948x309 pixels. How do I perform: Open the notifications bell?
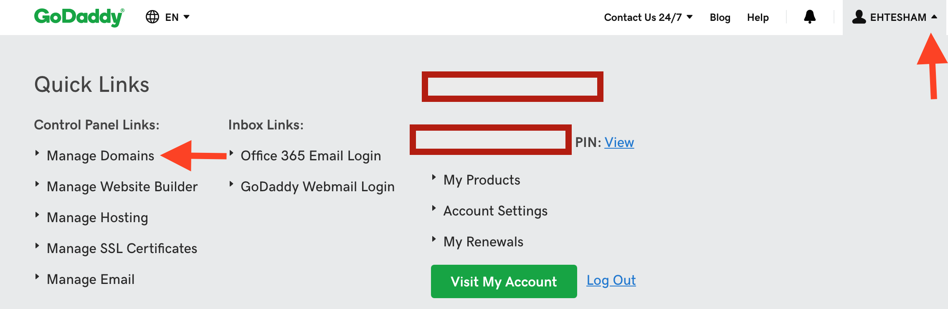pos(809,17)
